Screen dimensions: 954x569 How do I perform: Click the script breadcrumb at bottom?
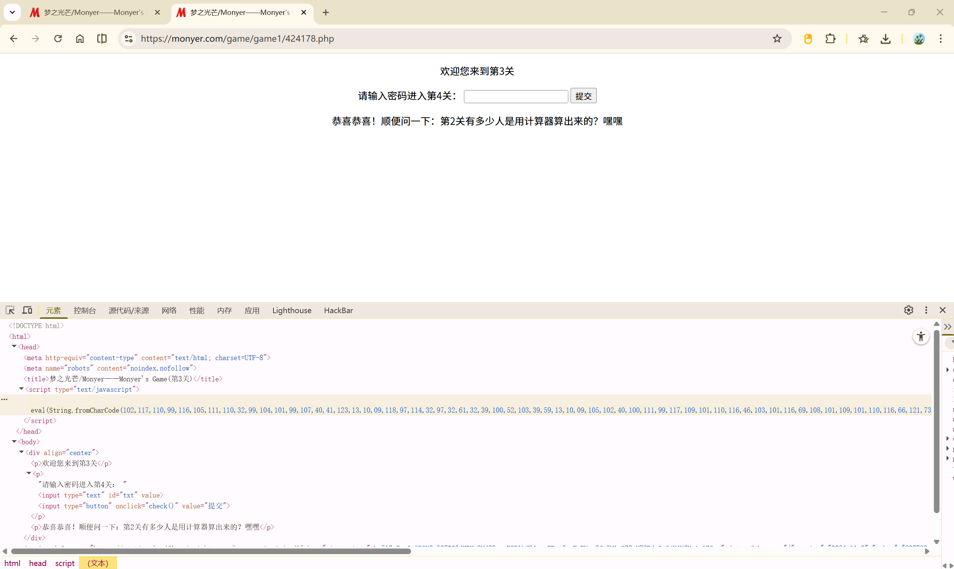pos(64,563)
